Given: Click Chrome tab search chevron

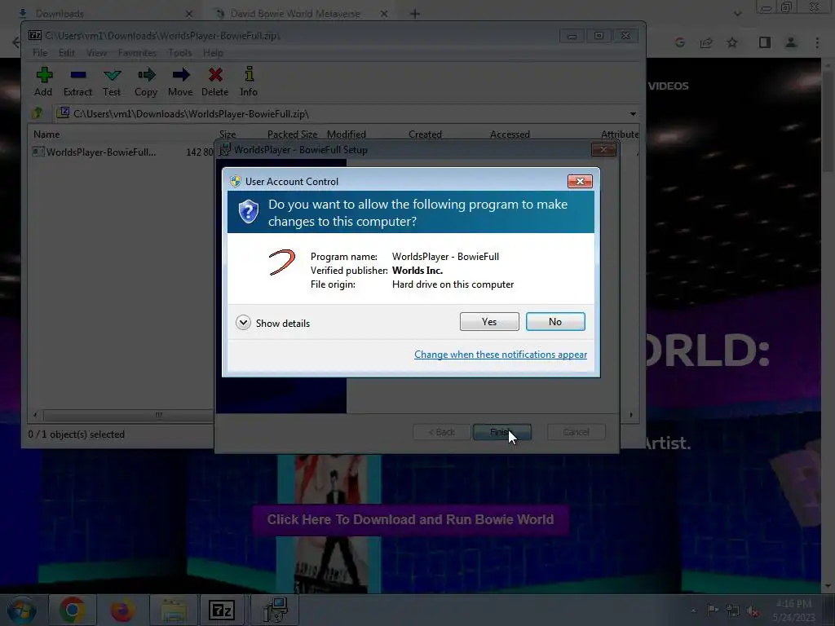Looking at the screenshot, I should click(737, 14).
